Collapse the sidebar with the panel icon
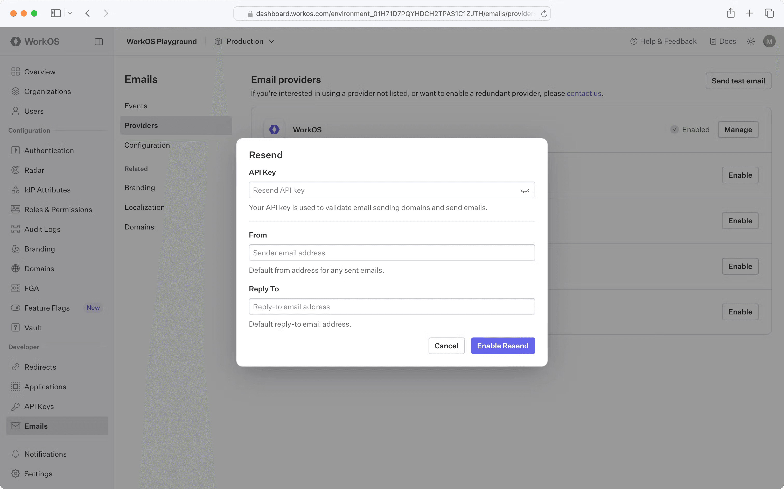The image size is (784, 489). pyautogui.click(x=99, y=41)
